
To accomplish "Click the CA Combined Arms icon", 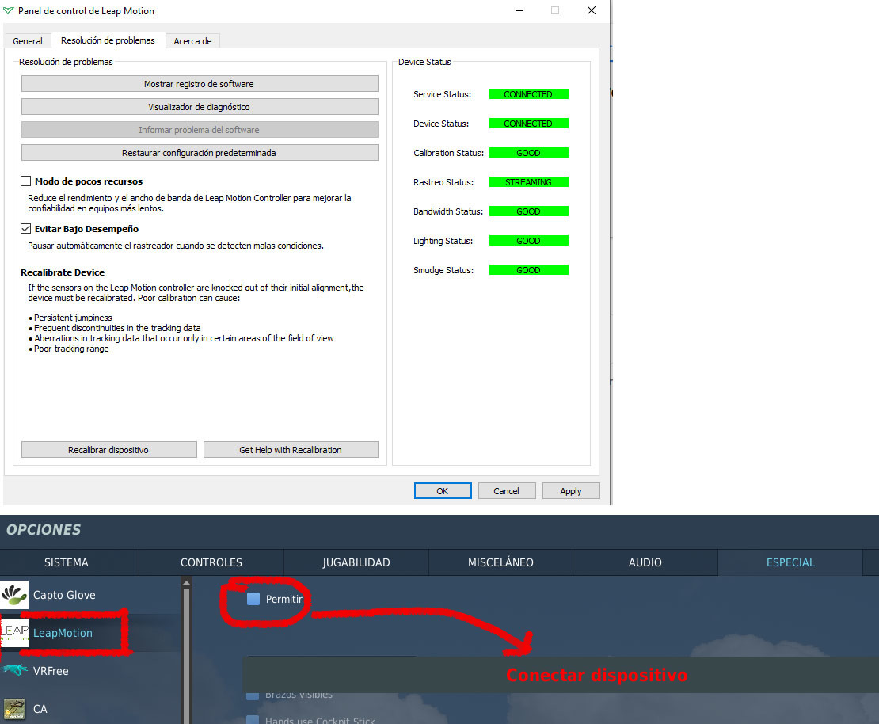I will (x=14, y=709).
